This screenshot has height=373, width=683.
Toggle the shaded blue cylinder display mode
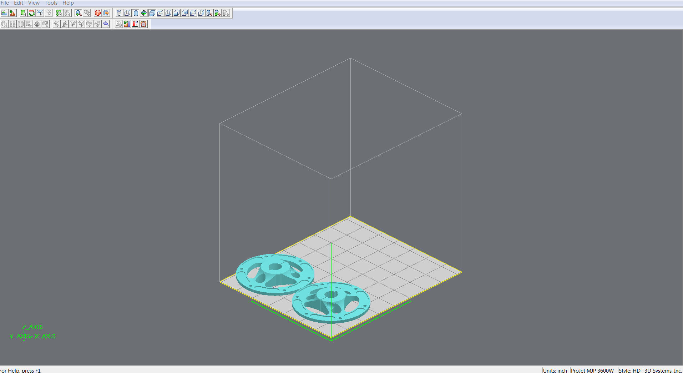point(136,13)
